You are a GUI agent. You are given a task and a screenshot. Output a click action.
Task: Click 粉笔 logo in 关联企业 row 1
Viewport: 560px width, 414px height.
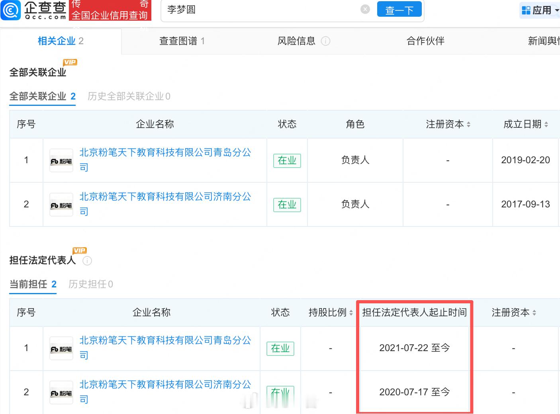point(61,160)
